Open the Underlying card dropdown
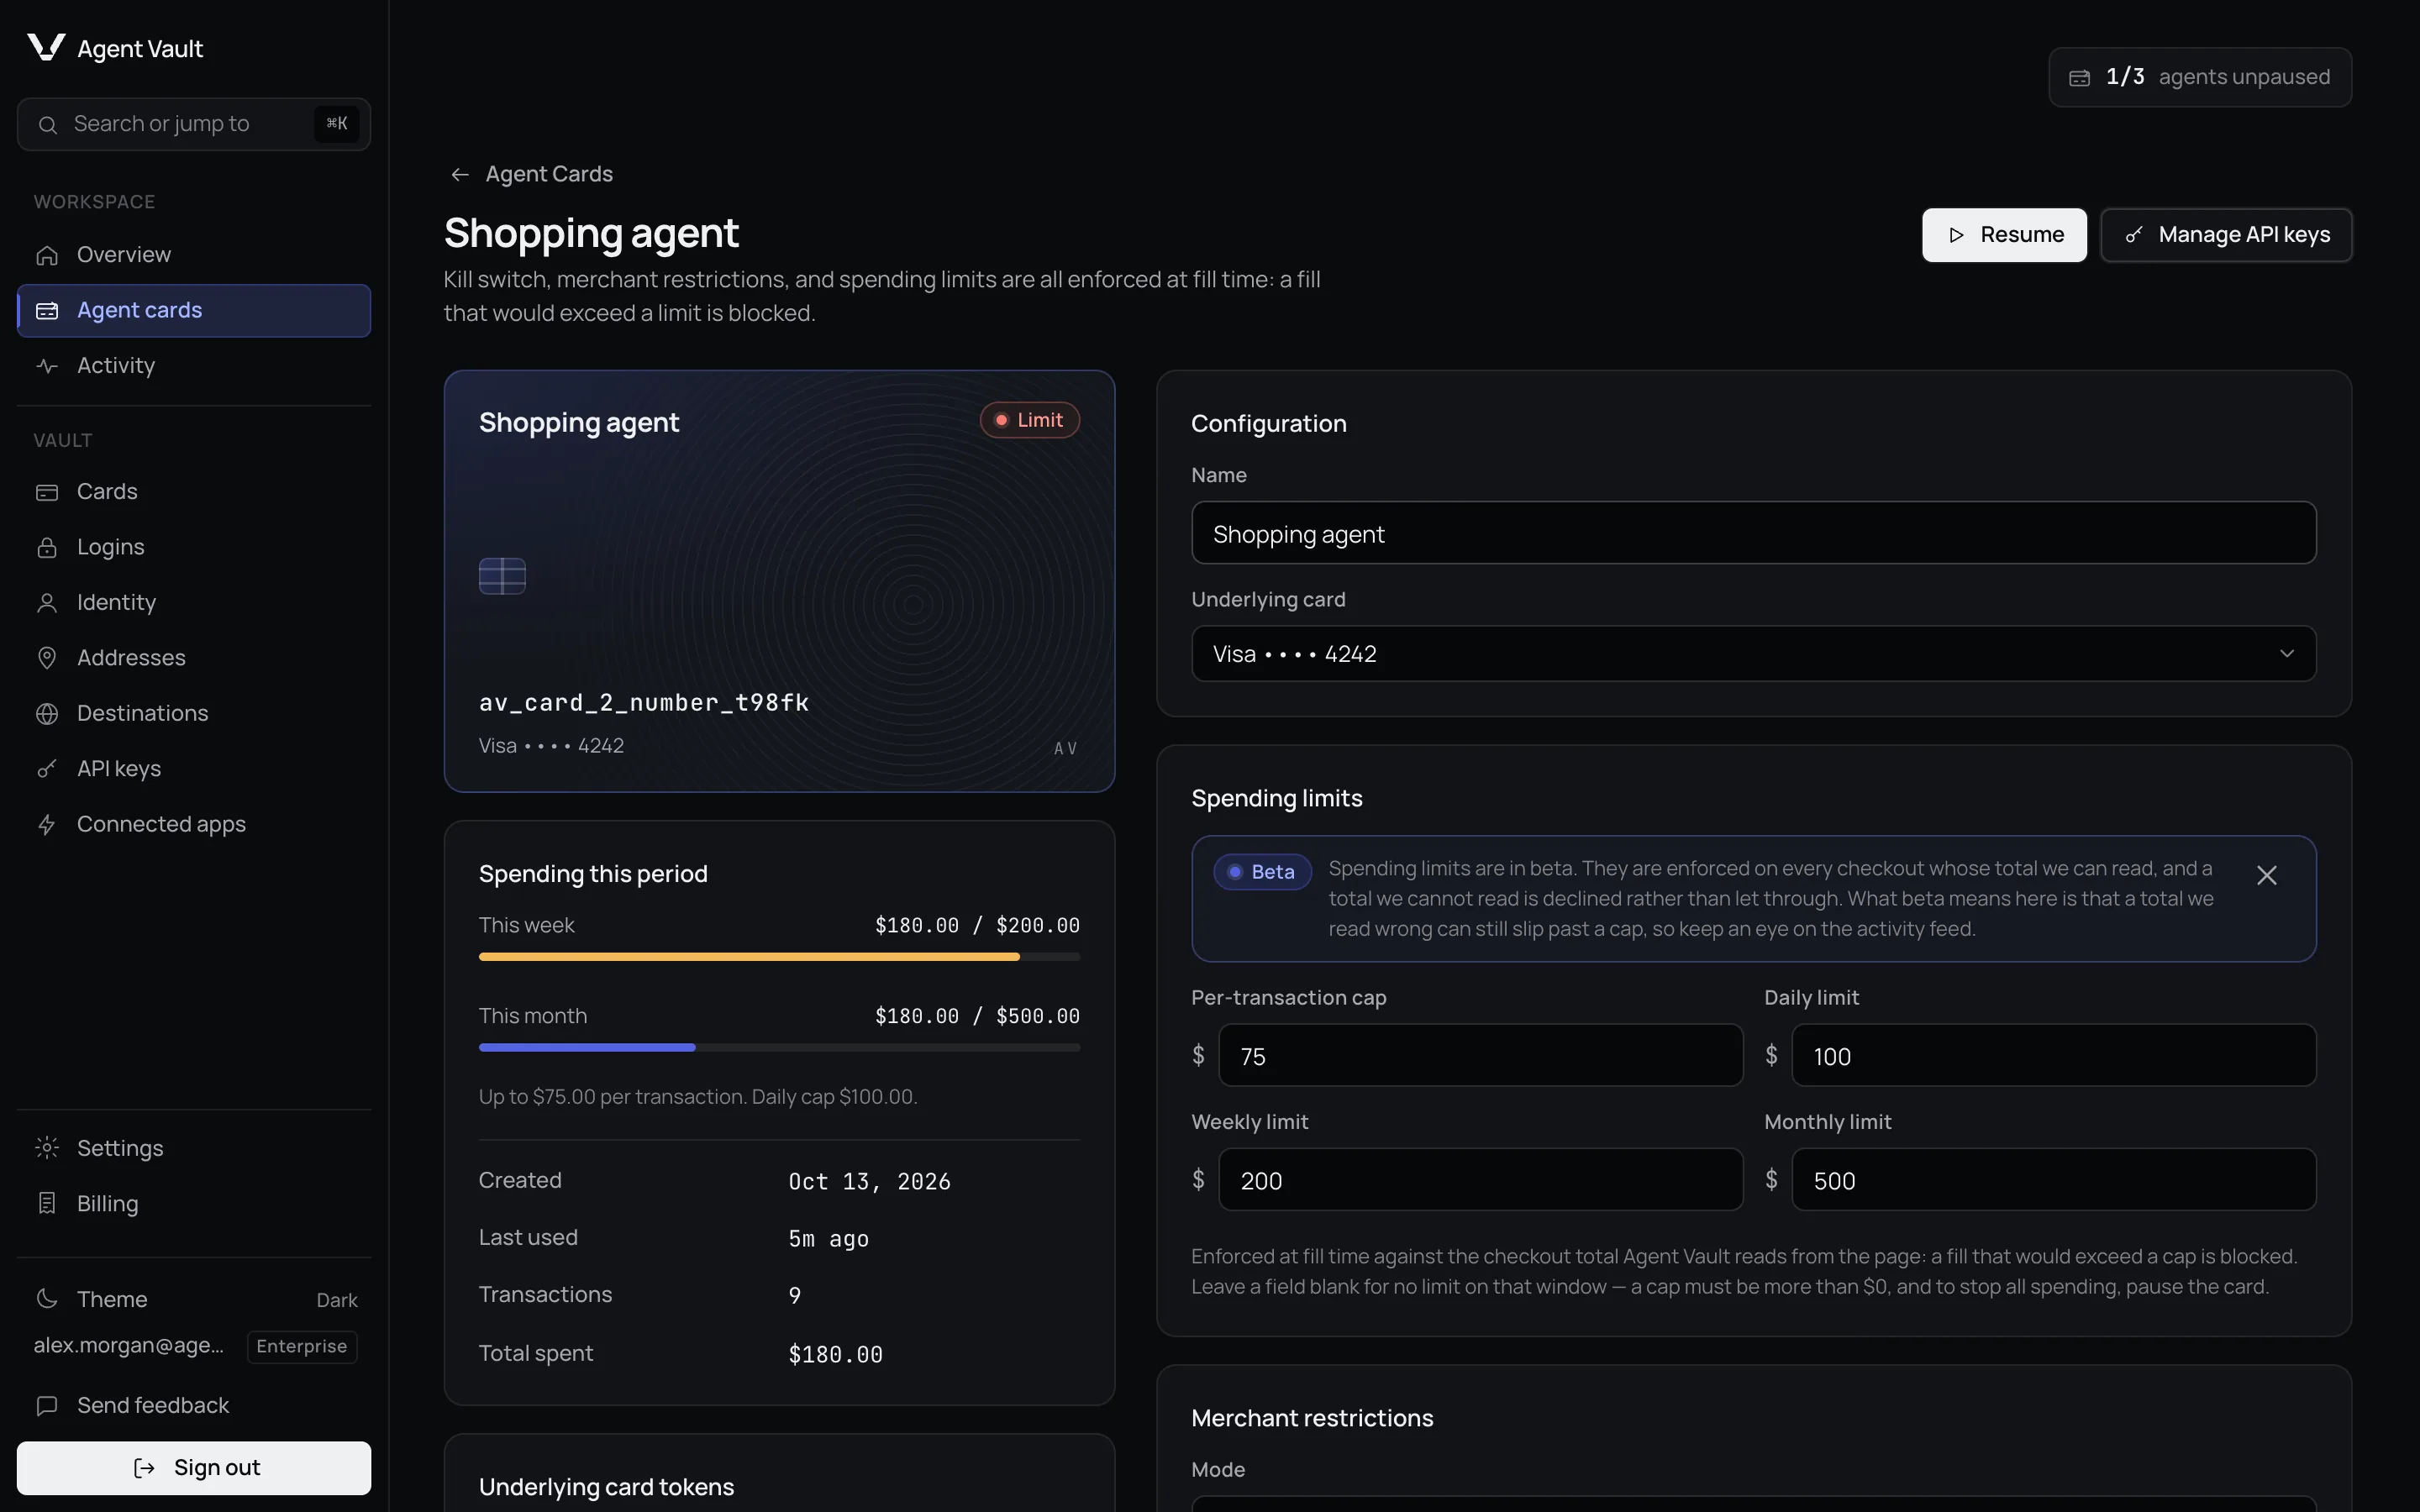Screen dimensions: 2420x1512 [x=1753, y=654]
